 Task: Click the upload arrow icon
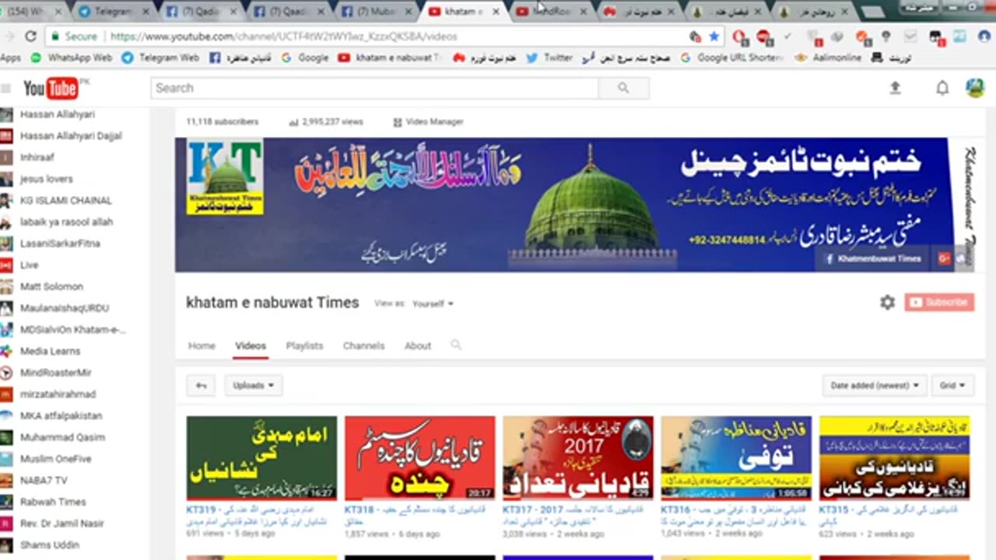coord(895,89)
